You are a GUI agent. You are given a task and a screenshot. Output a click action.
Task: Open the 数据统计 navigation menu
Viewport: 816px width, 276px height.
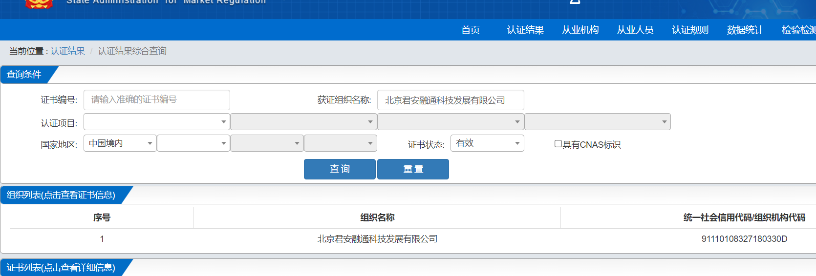coord(745,30)
